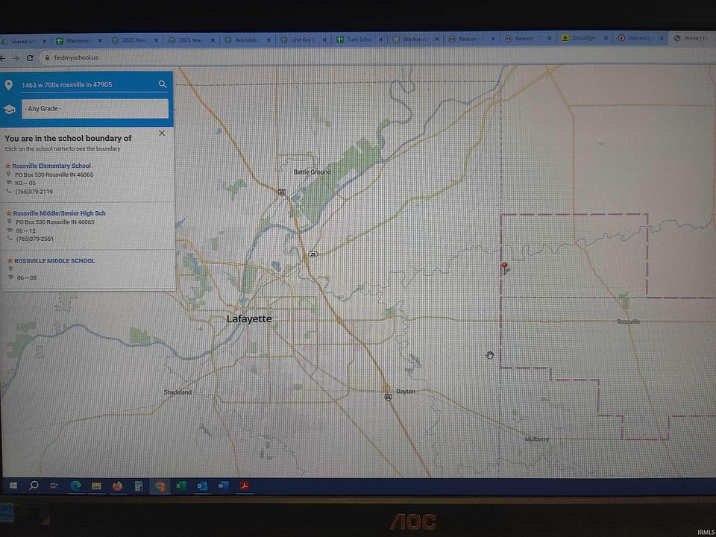The height and width of the screenshot is (537, 716).
Task: Open the Windows Start menu
Action: (x=13, y=486)
